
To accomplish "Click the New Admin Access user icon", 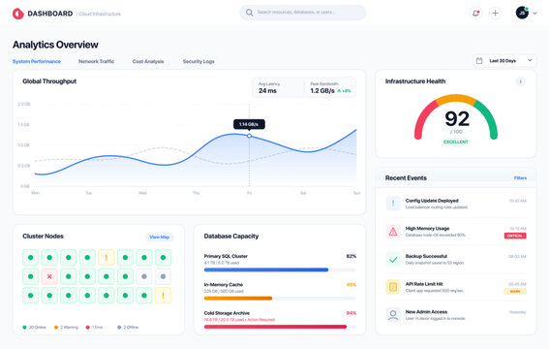I will coord(393,315).
